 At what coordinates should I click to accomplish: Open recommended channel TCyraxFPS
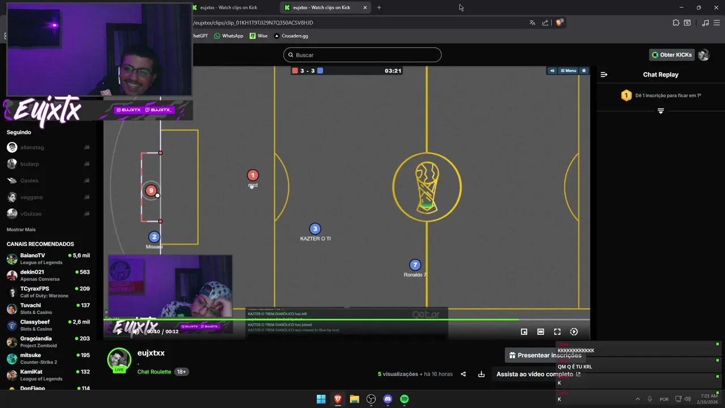point(48,292)
